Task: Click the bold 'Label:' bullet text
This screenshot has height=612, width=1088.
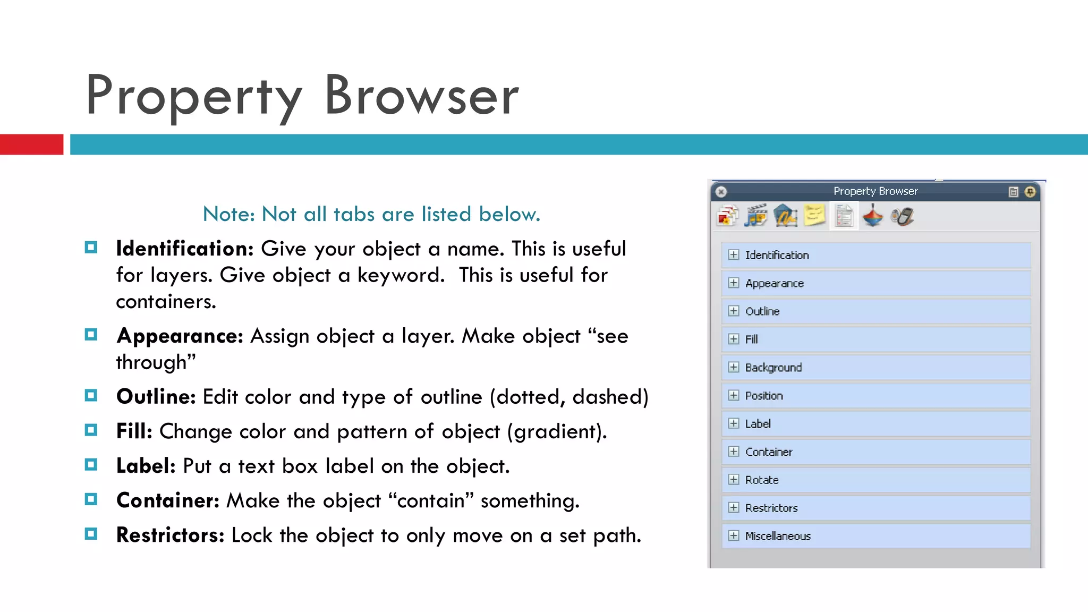Action: point(146,466)
